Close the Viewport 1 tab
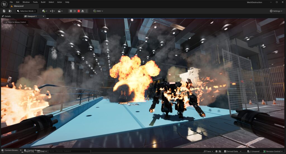The image size is (286, 154). click(43, 16)
